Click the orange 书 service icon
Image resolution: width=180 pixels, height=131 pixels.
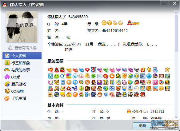point(149,70)
